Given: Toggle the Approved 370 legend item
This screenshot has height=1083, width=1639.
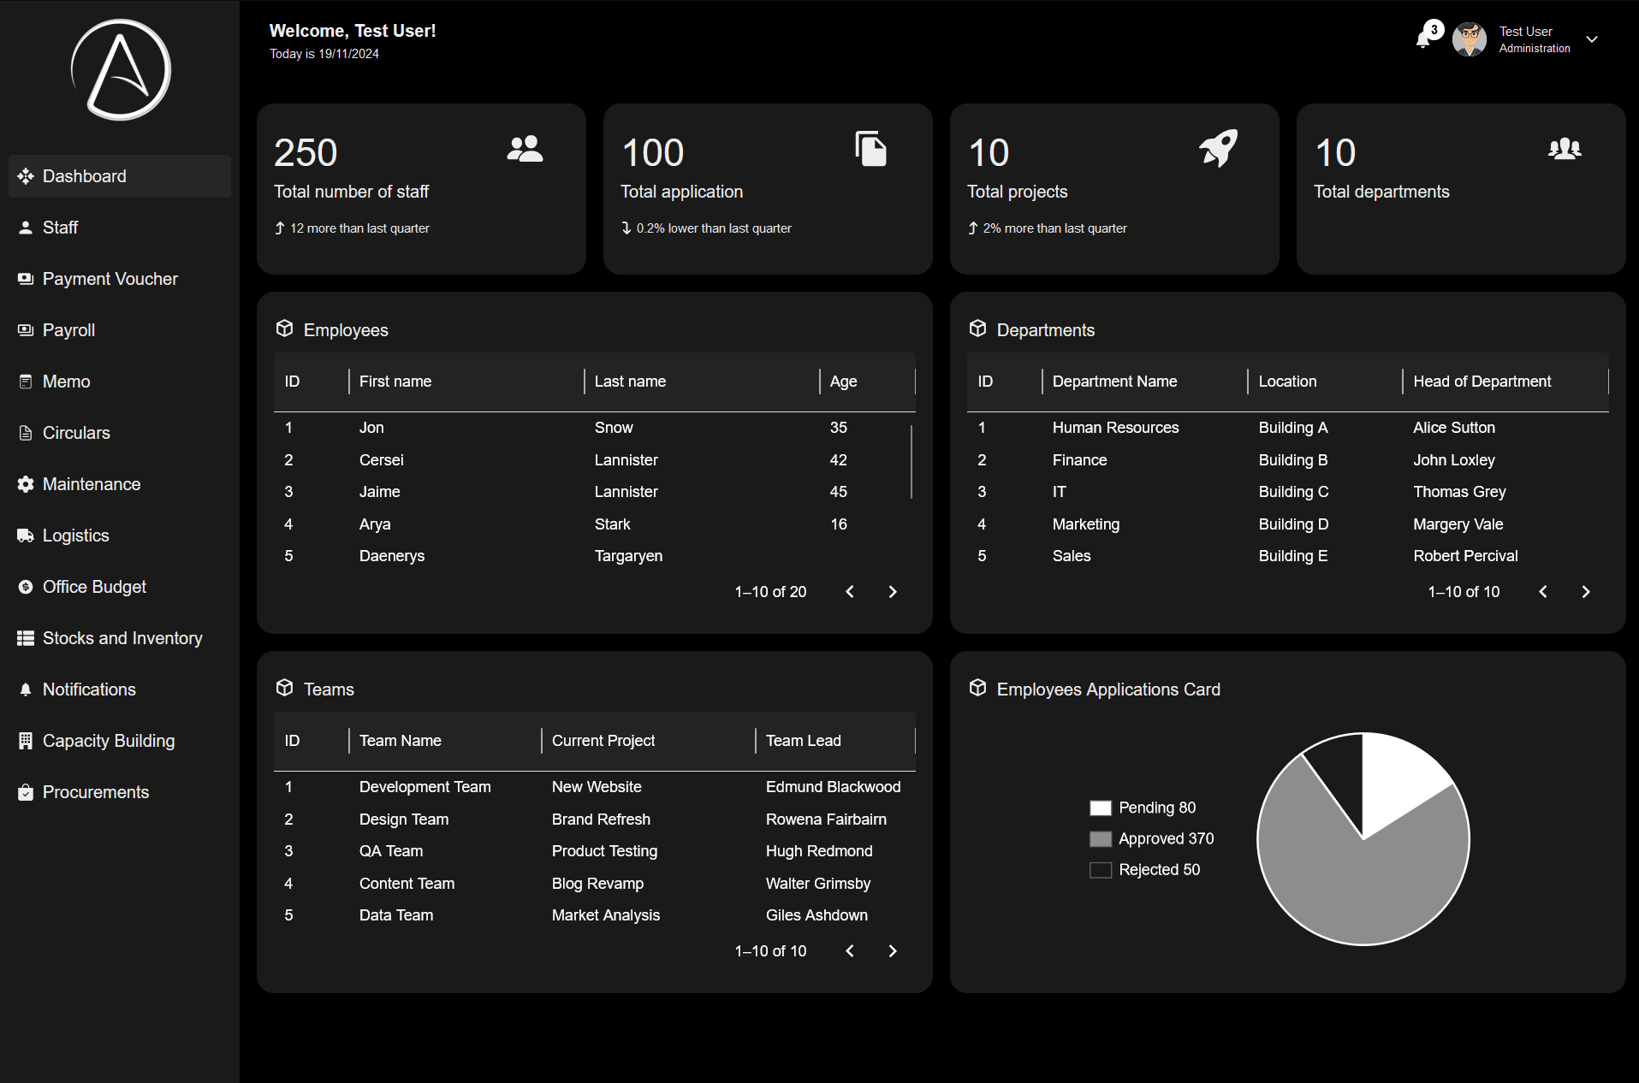Looking at the screenshot, I should tap(1151, 838).
